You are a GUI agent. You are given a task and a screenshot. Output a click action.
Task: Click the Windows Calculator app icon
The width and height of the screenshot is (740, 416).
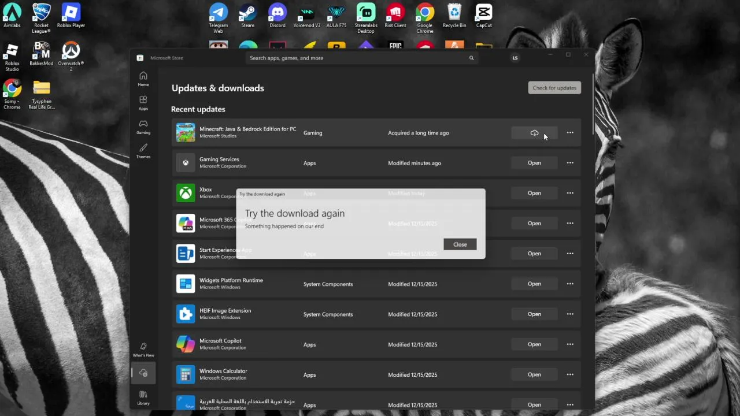pyautogui.click(x=186, y=374)
